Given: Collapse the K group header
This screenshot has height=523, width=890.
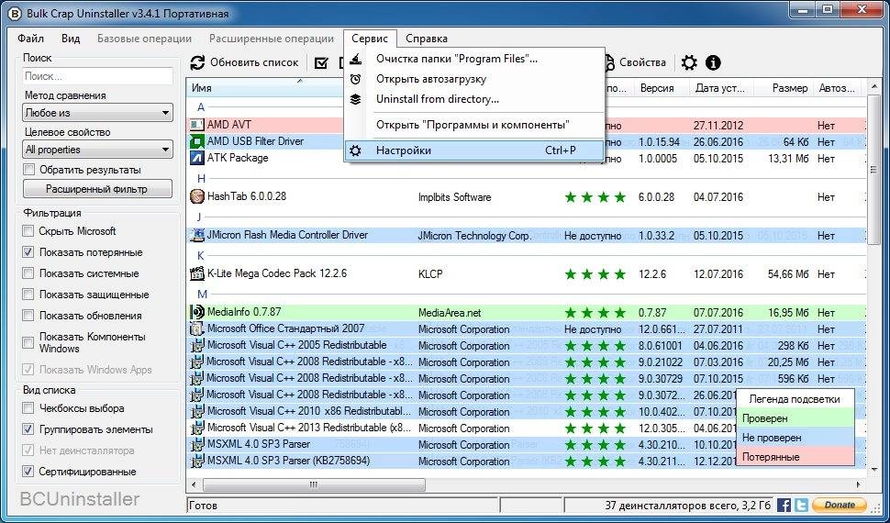Looking at the screenshot, I should pyautogui.click(x=200, y=256).
